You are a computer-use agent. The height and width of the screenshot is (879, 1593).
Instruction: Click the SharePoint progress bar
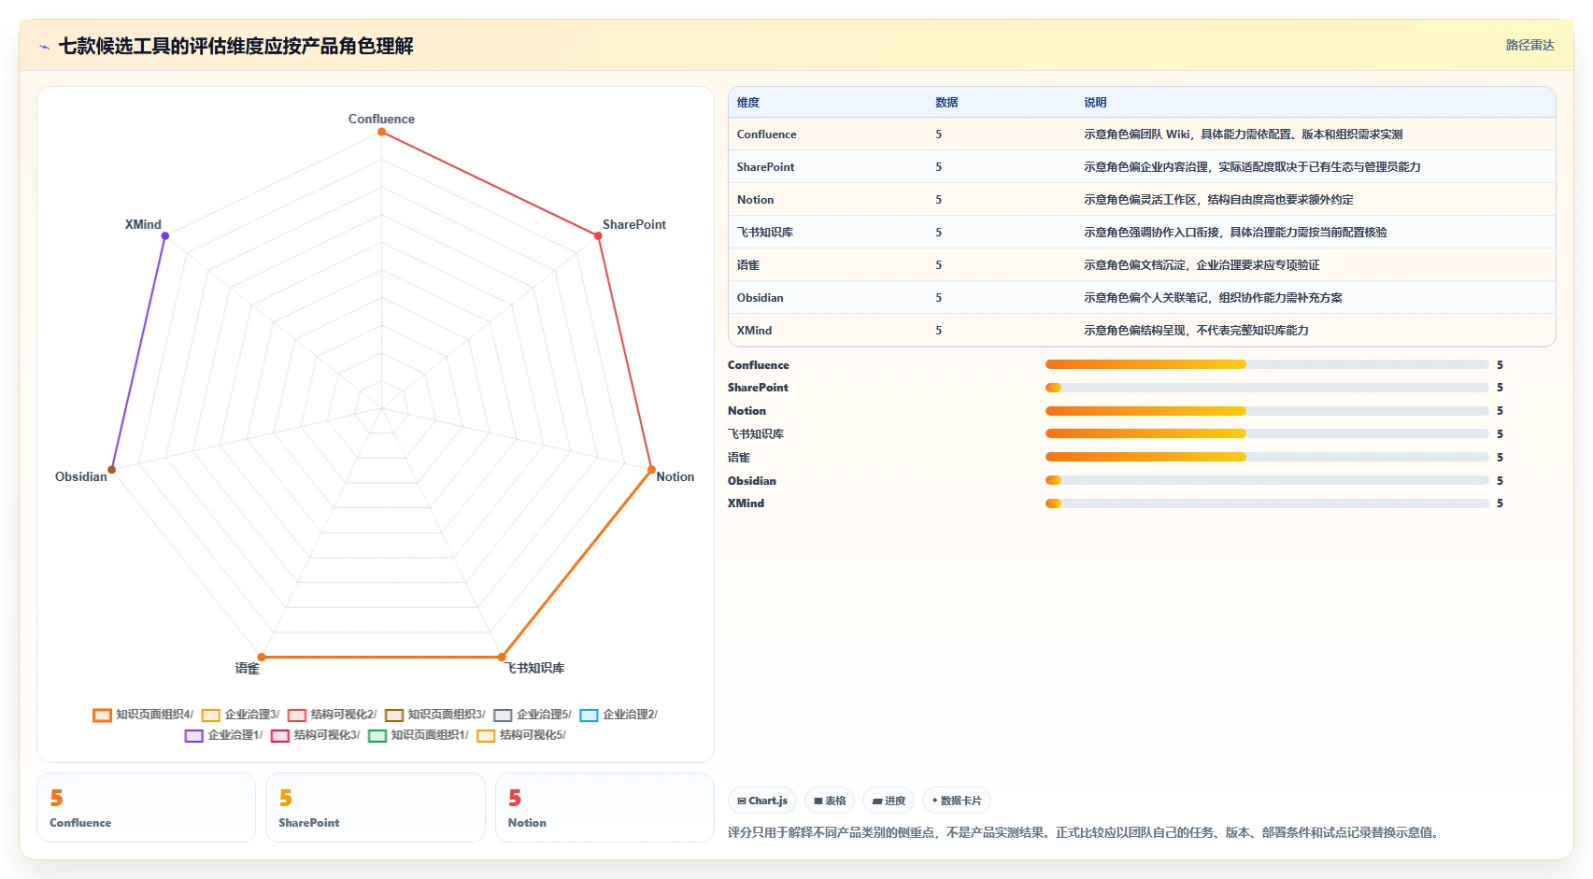click(x=1267, y=388)
